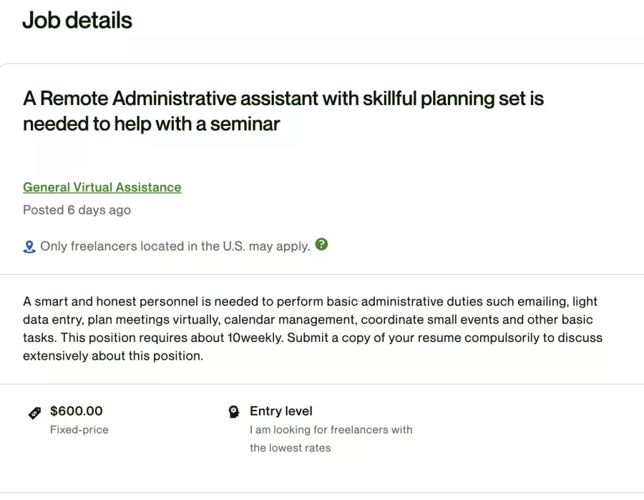This screenshot has height=500, width=644.
Task: Click the Submit a copy of resume sentence
Action: click(445, 338)
